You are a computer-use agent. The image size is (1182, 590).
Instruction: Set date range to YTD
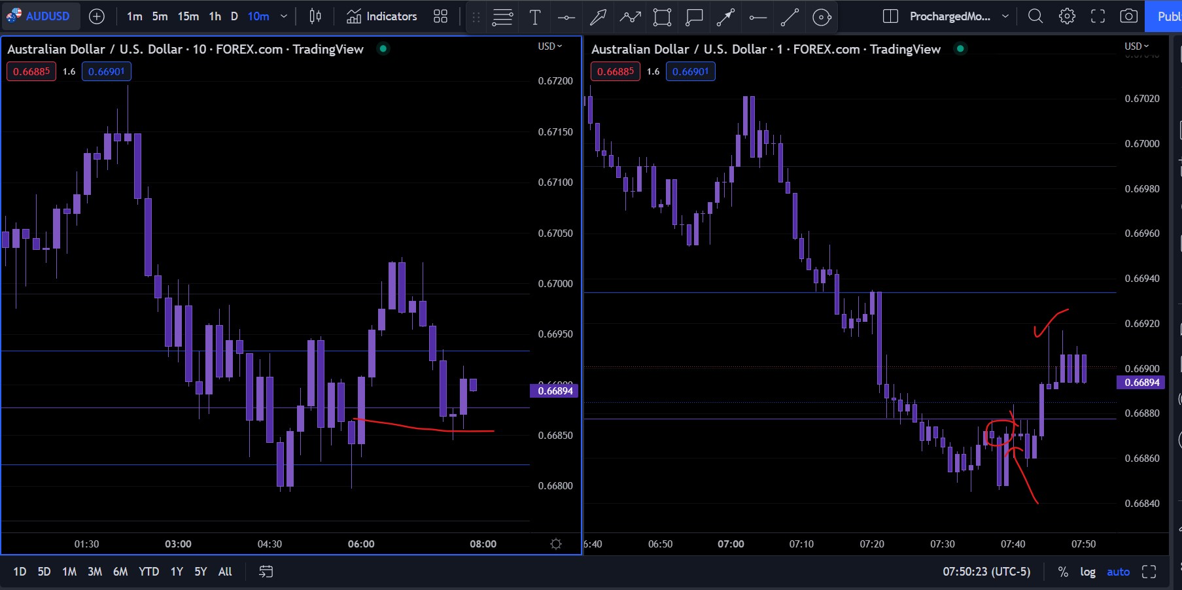click(149, 572)
